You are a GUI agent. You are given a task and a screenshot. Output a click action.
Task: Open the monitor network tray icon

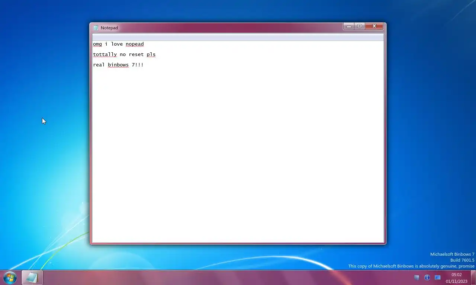[438, 278]
